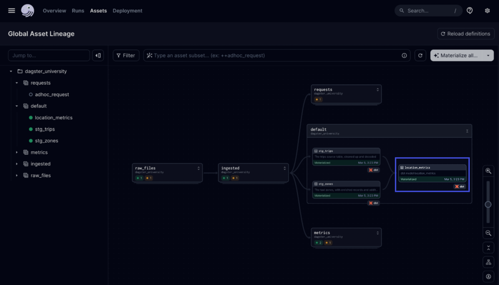
Task: Zoom out of the lineage graph
Action: (x=488, y=233)
